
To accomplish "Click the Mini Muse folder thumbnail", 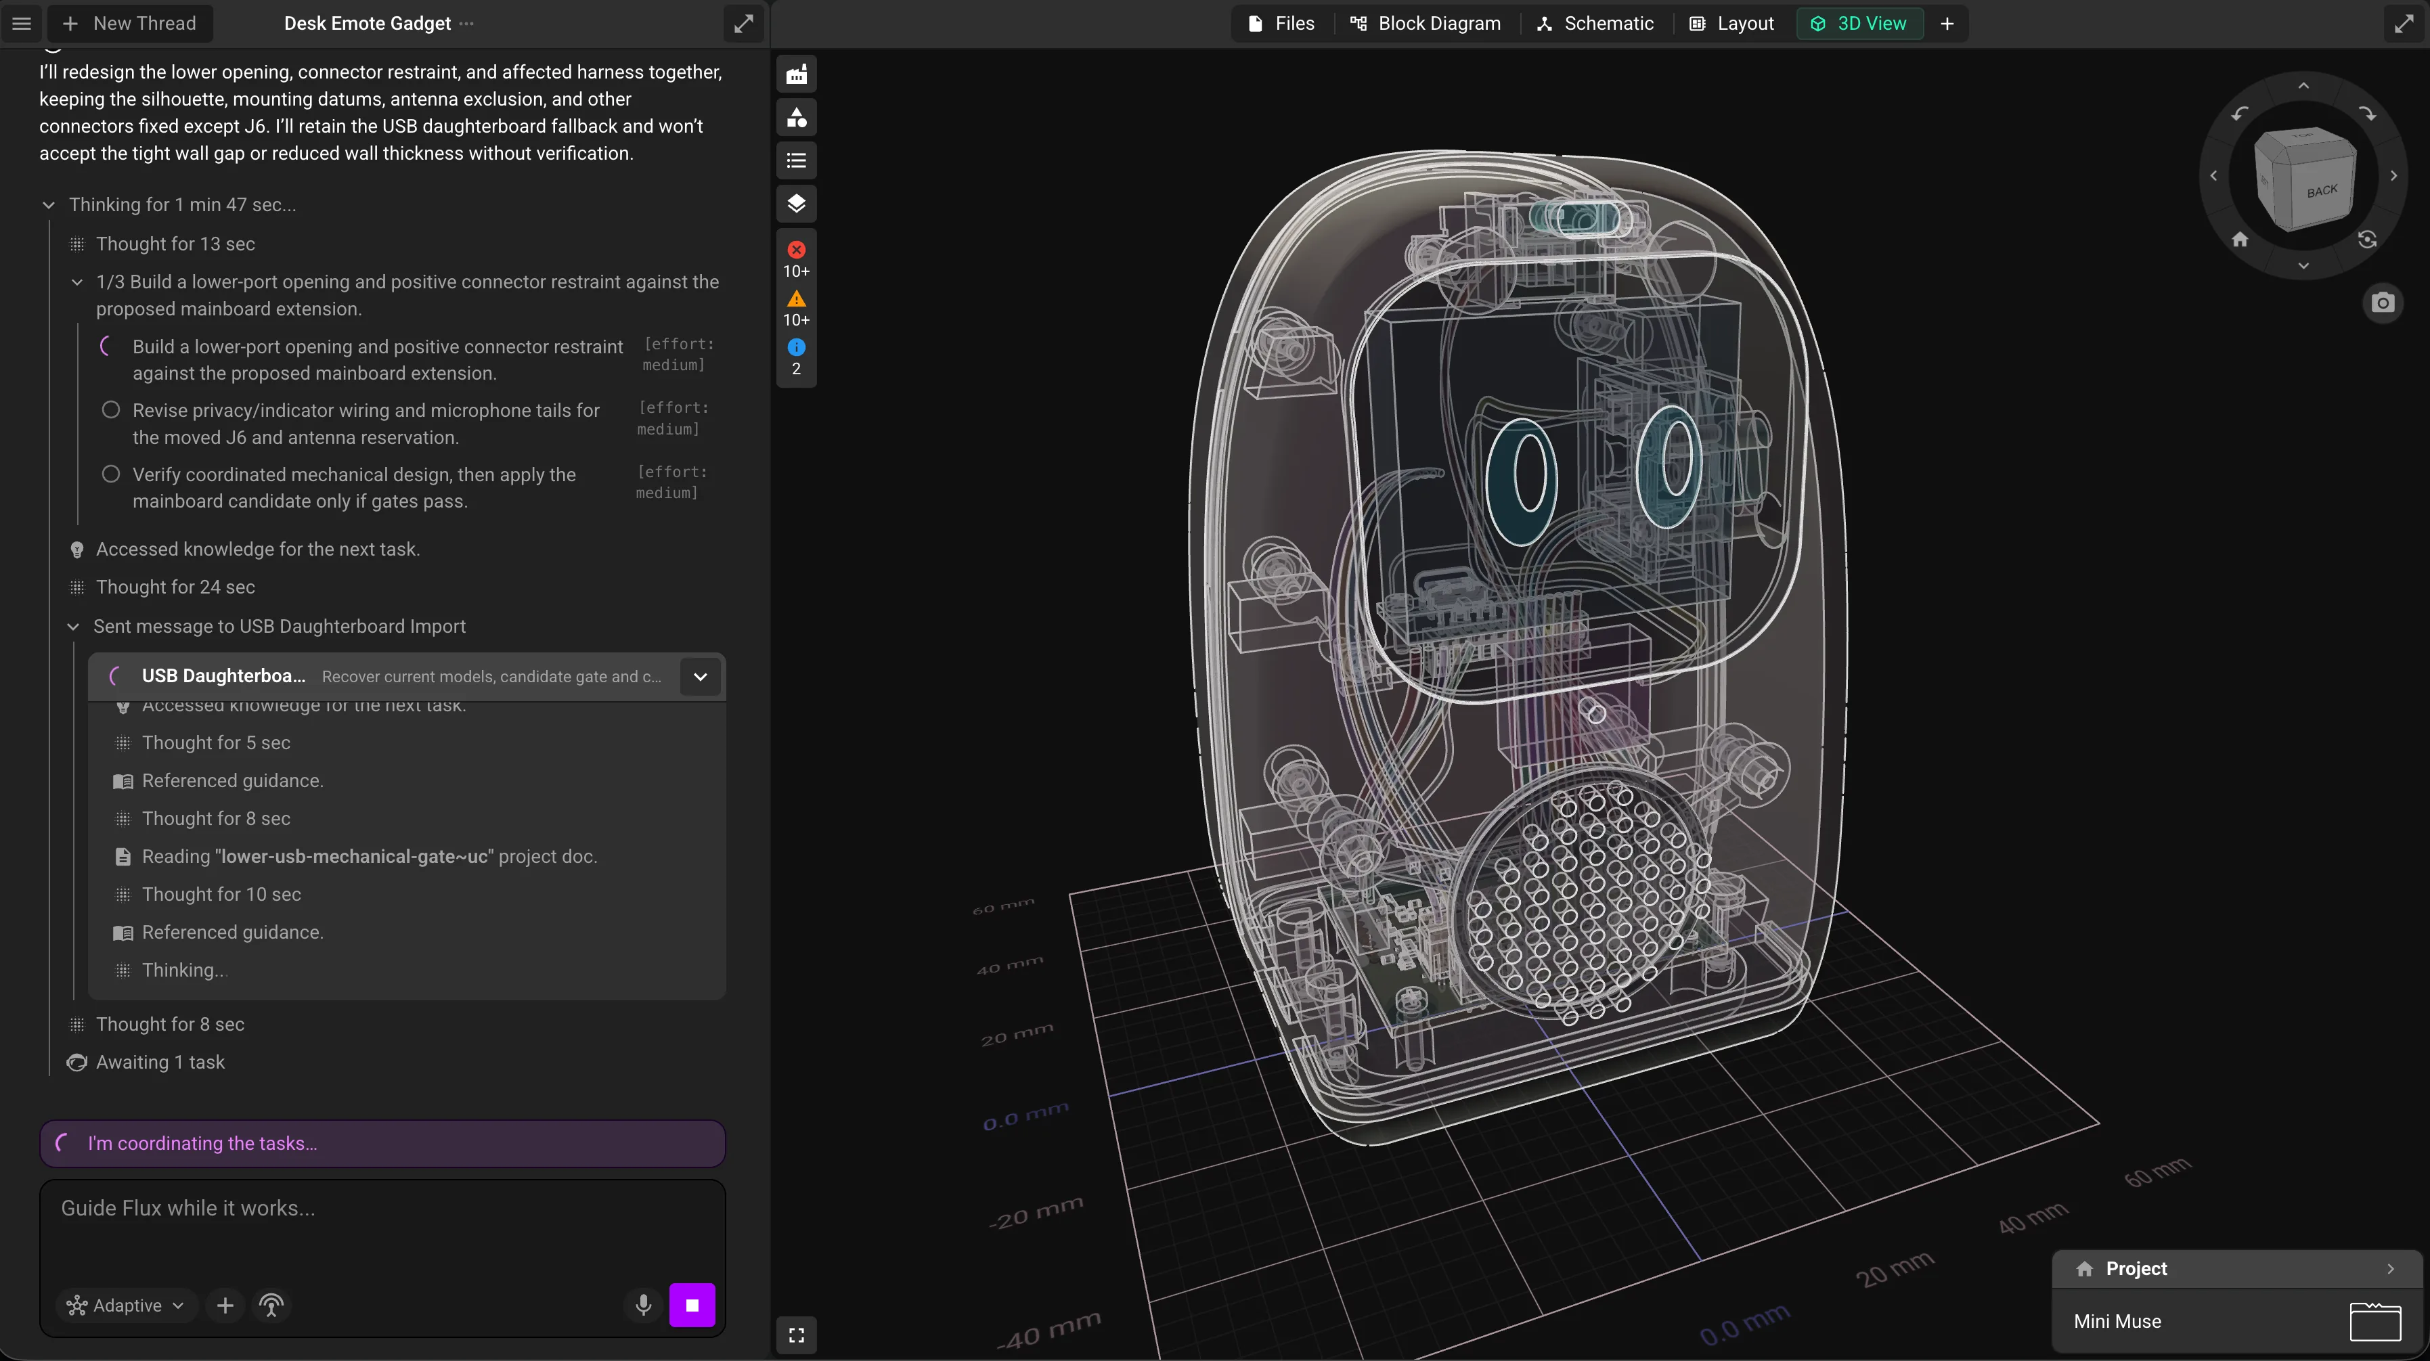I will click(x=2375, y=1321).
